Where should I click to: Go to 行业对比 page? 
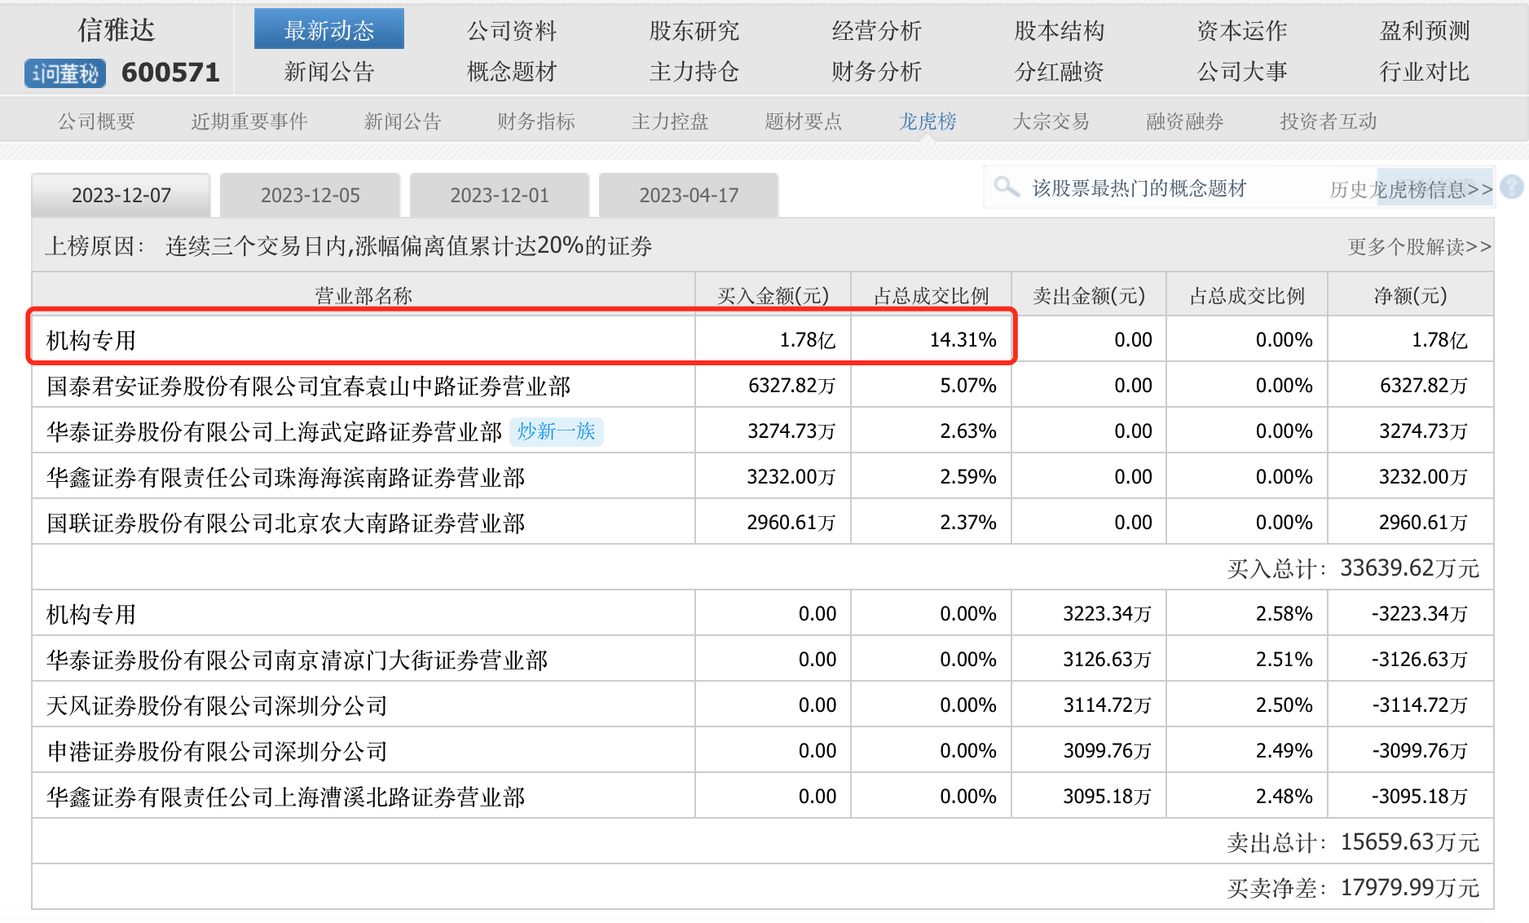coord(1424,72)
